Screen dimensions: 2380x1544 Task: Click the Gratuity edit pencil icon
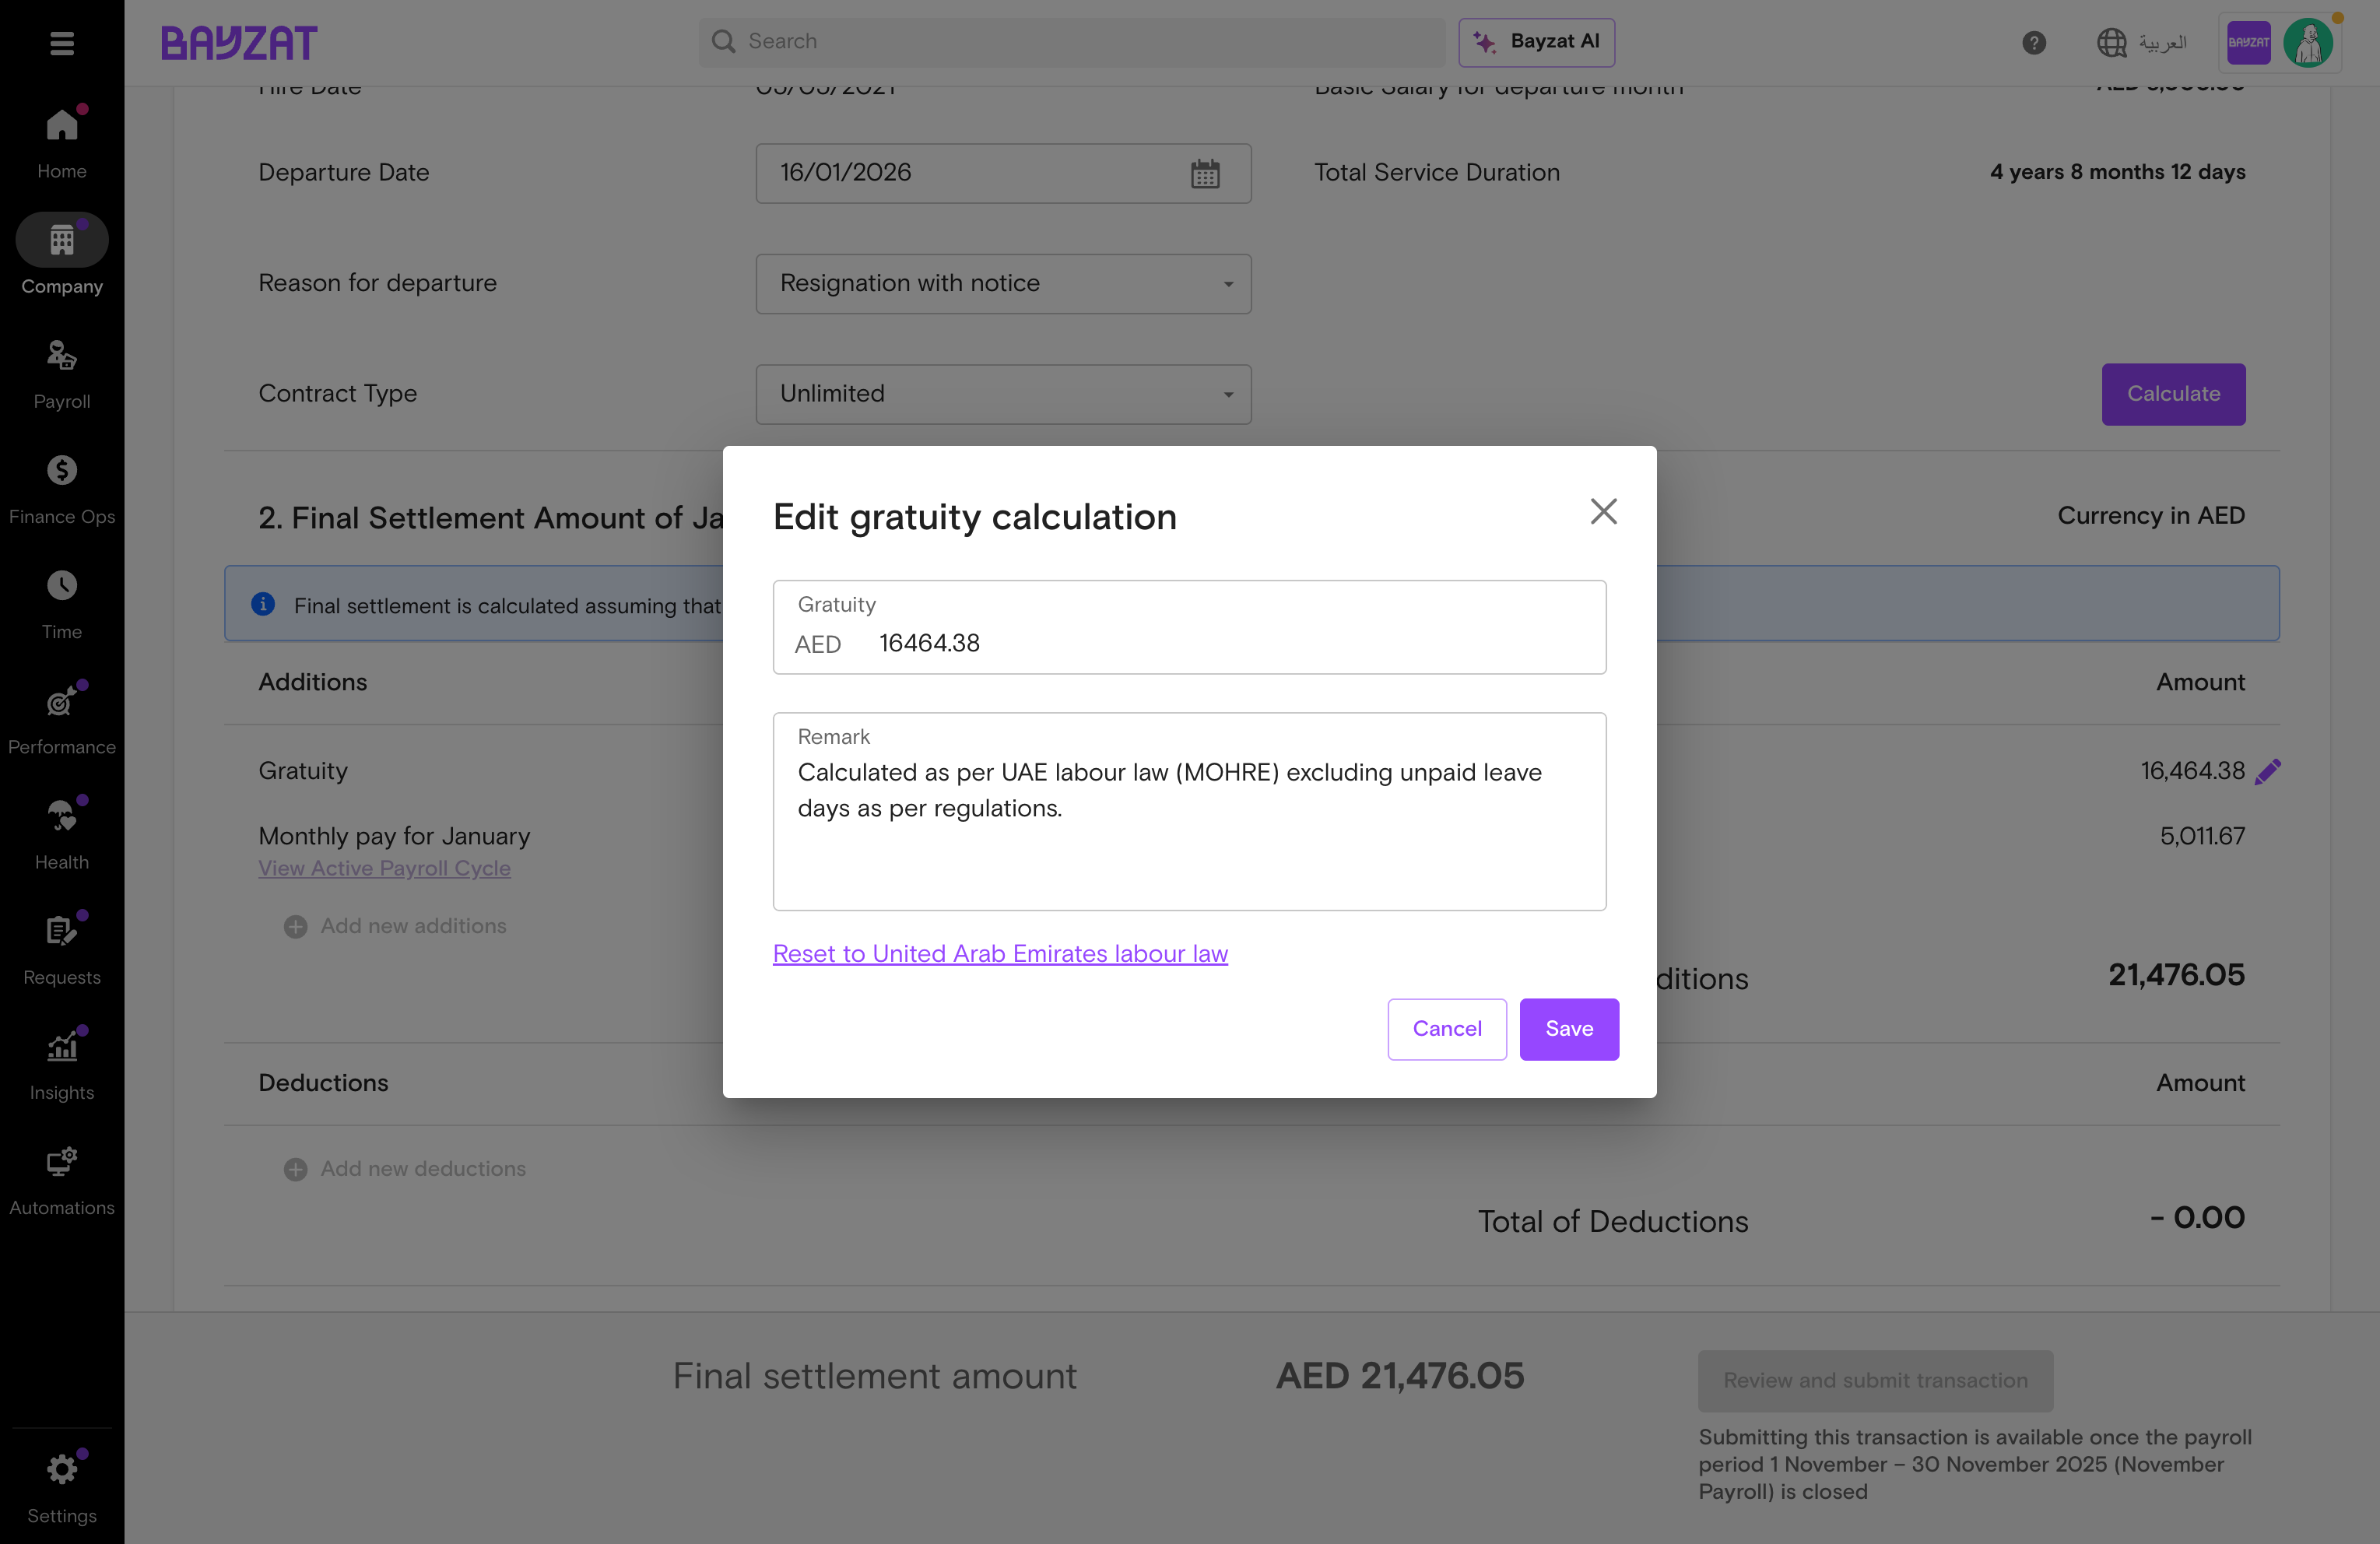[2267, 771]
